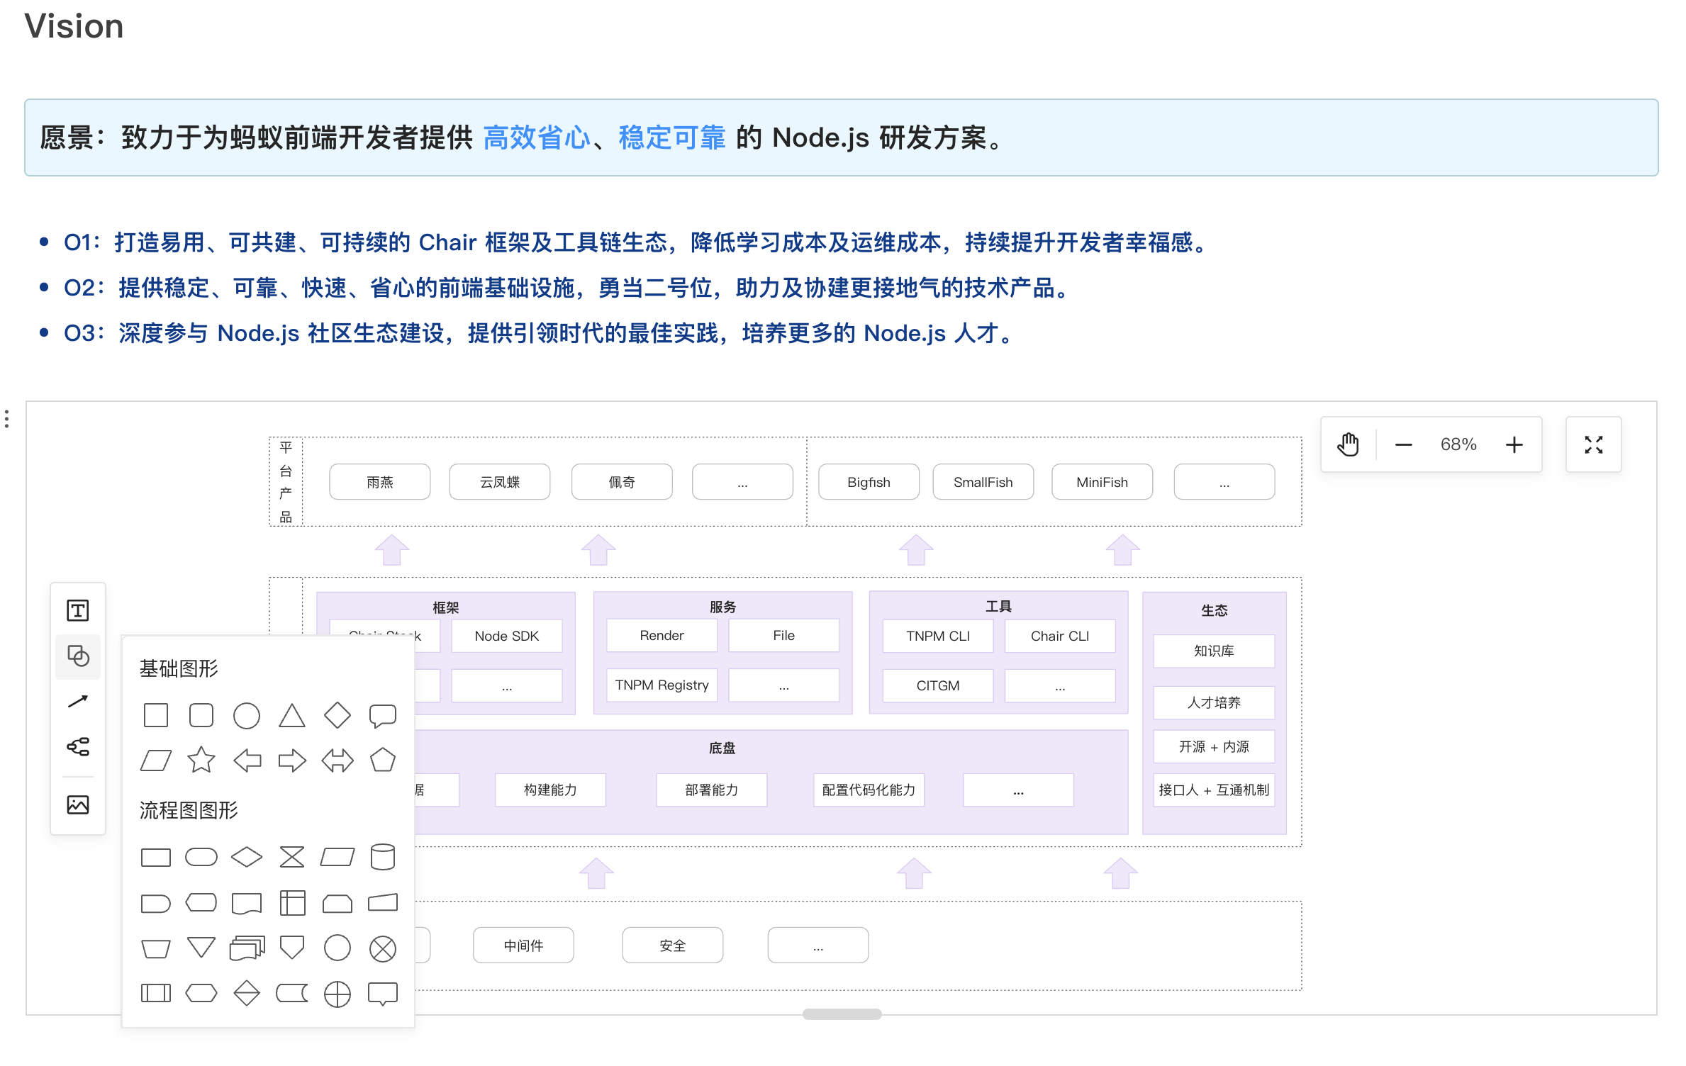Pick the left arrow shape
Screen dimensions: 1686x1066
247,761
